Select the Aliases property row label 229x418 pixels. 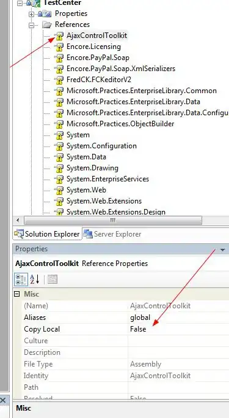tap(35, 317)
